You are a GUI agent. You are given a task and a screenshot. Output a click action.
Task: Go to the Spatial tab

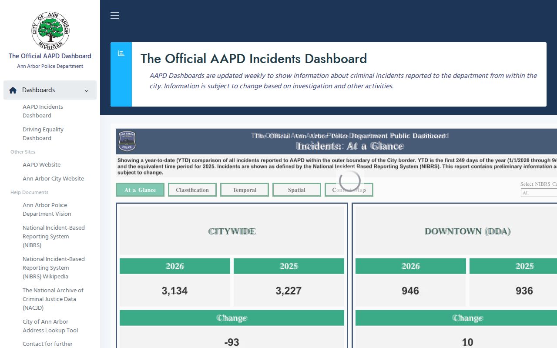click(297, 190)
